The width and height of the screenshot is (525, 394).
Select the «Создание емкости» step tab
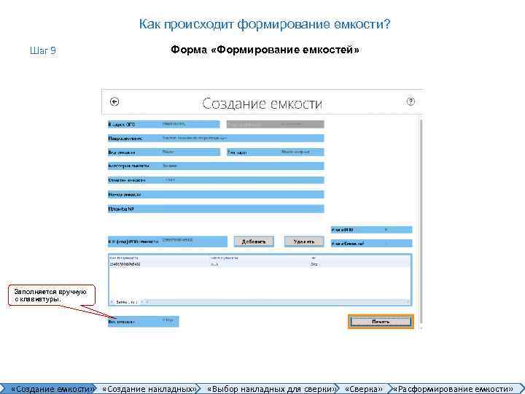tap(50, 389)
